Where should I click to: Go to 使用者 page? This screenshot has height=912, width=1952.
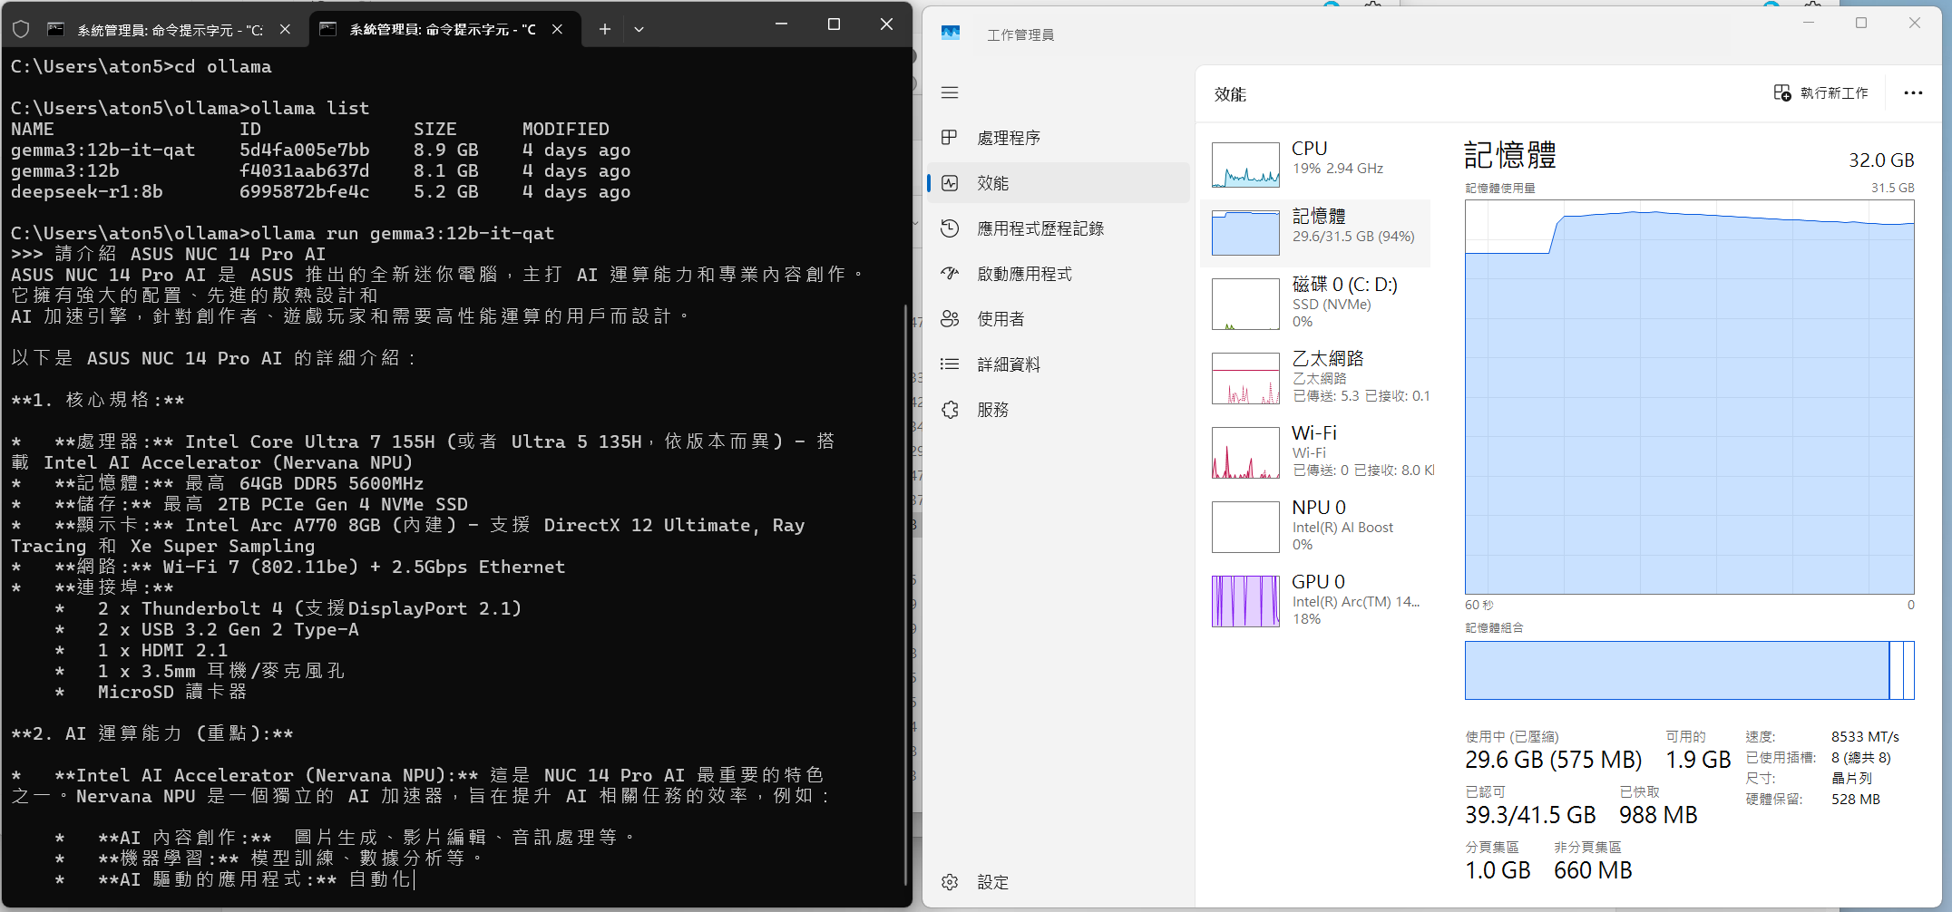1000,319
